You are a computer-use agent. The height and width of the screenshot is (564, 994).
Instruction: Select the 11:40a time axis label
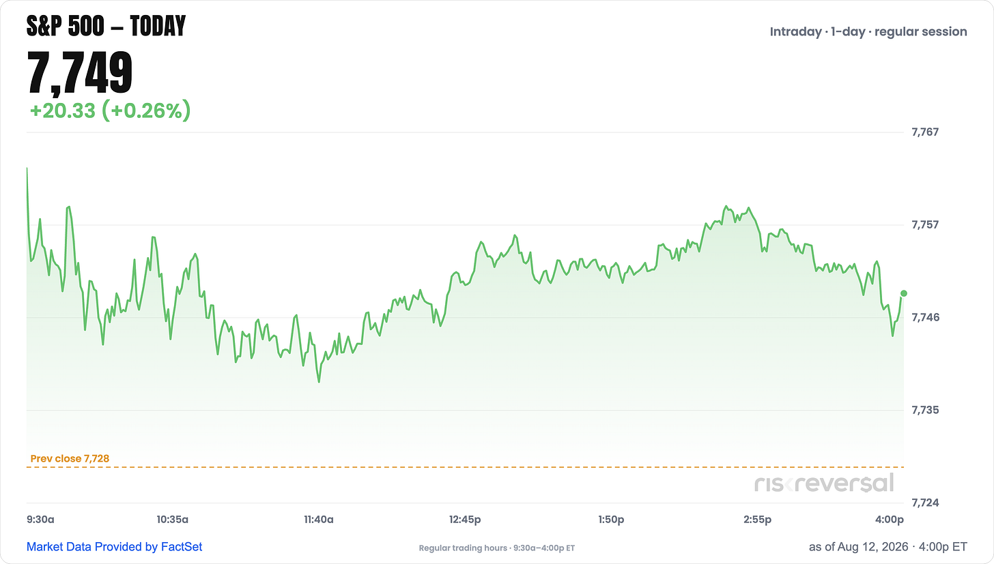pyautogui.click(x=318, y=520)
